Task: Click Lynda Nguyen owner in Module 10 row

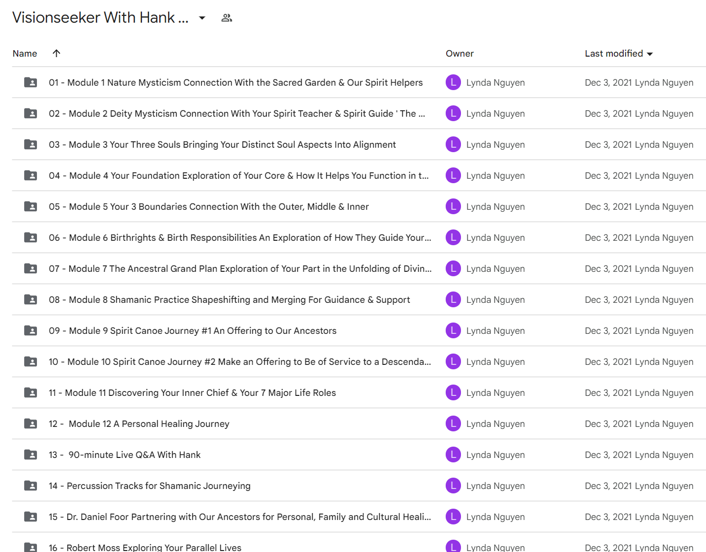Action: point(495,362)
